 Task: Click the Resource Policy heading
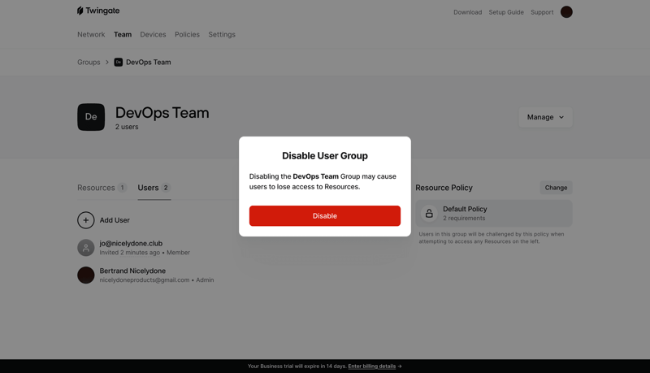pos(444,188)
